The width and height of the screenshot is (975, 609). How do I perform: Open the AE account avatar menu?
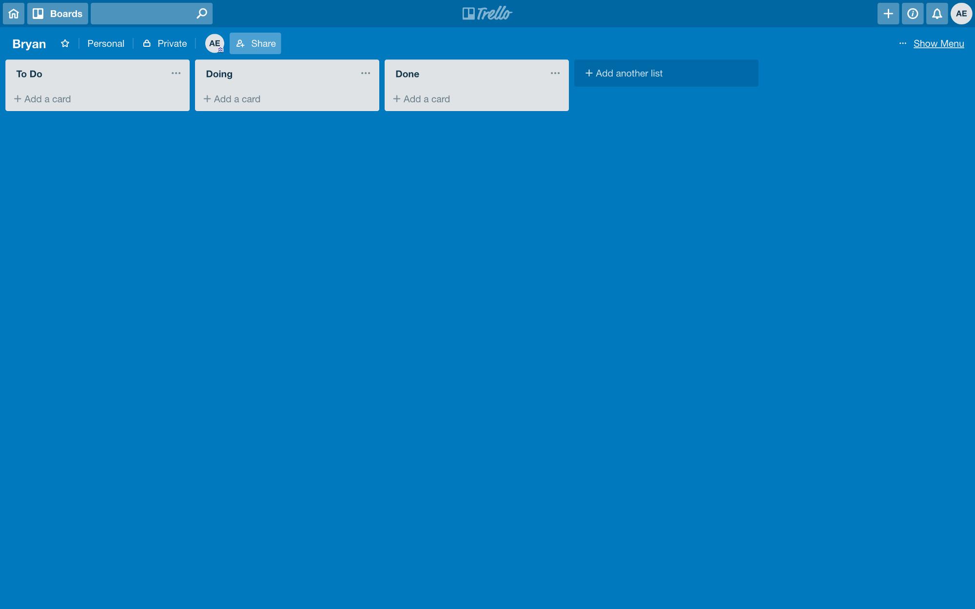pos(961,14)
